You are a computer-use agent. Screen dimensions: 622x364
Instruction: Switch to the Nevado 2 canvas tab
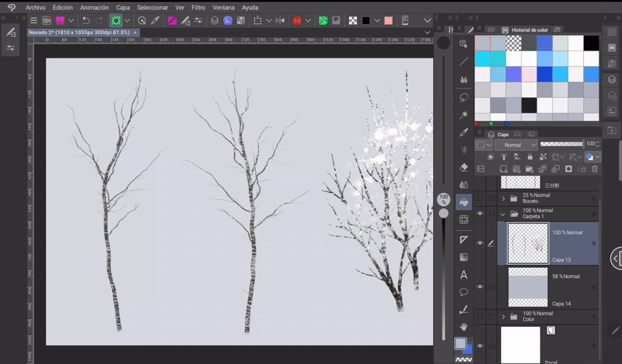coord(76,33)
